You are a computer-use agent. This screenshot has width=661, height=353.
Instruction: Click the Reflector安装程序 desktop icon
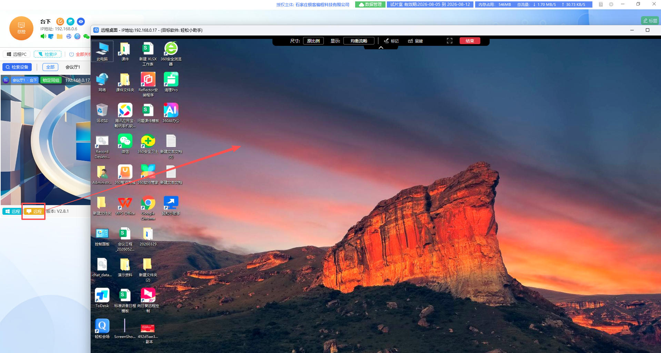point(148,84)
